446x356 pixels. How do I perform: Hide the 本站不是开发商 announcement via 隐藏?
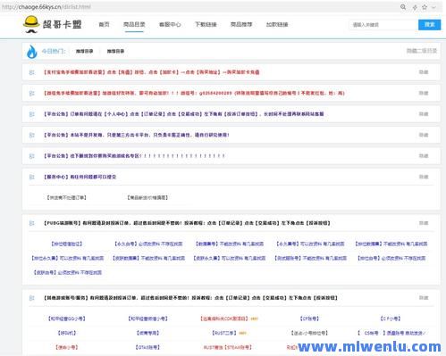(424, 135)
